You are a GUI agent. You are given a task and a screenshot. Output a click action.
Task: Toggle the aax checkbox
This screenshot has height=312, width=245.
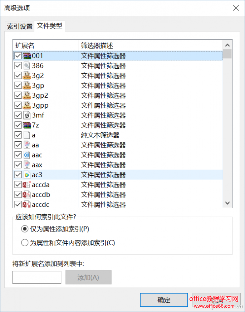[x=18, y=165]
